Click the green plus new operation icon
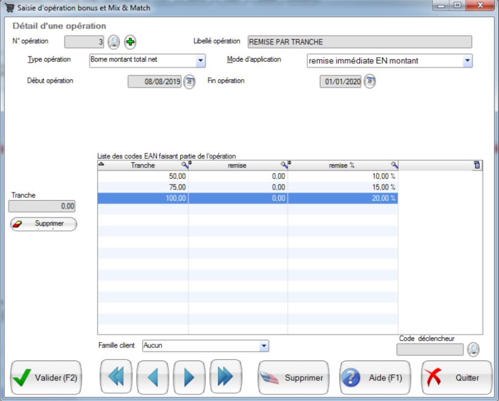499x401 pixels. (130, 42)
